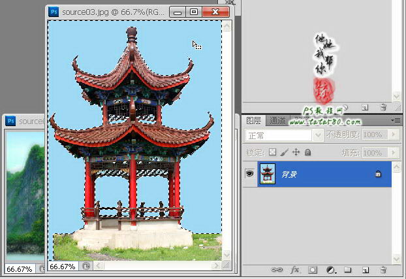Toggle visibility of the 背景 layer

(x=249, y=173)
